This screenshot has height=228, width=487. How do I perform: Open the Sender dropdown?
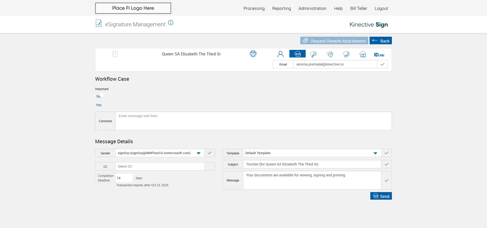[198, 153]
